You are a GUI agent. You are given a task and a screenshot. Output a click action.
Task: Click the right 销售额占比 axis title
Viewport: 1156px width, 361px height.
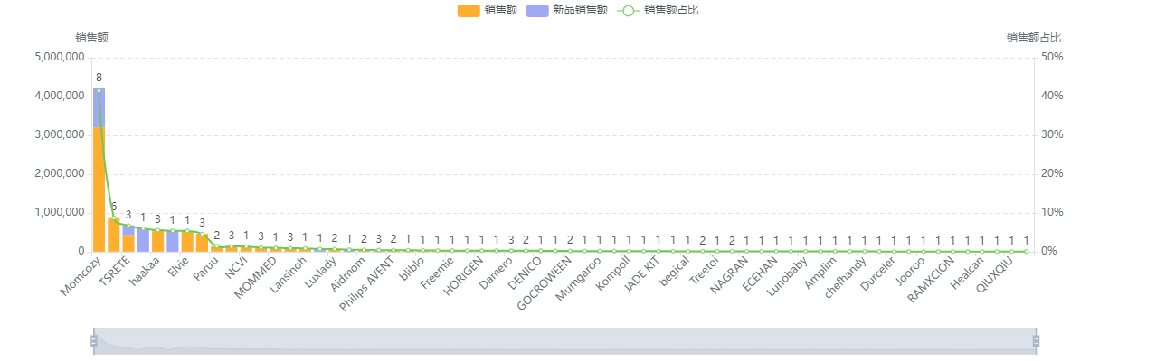(1034, 38)
